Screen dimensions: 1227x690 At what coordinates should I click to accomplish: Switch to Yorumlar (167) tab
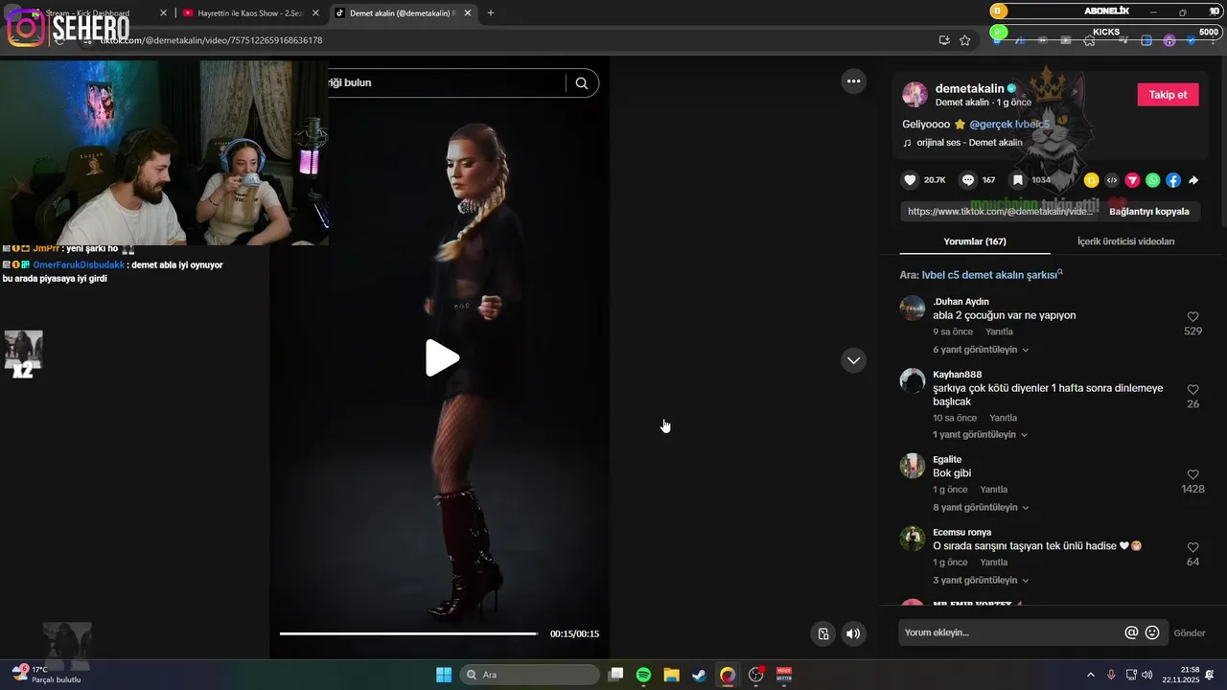point(975,241)
